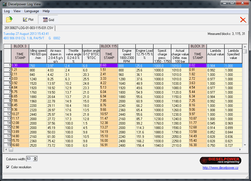Toggle the Color resolution checkbox

tap(8, 167)
